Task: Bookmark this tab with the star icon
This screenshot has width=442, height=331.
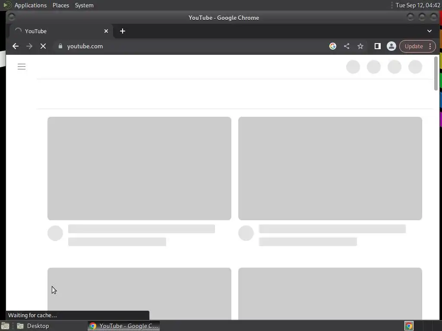Action: point(360,46)
